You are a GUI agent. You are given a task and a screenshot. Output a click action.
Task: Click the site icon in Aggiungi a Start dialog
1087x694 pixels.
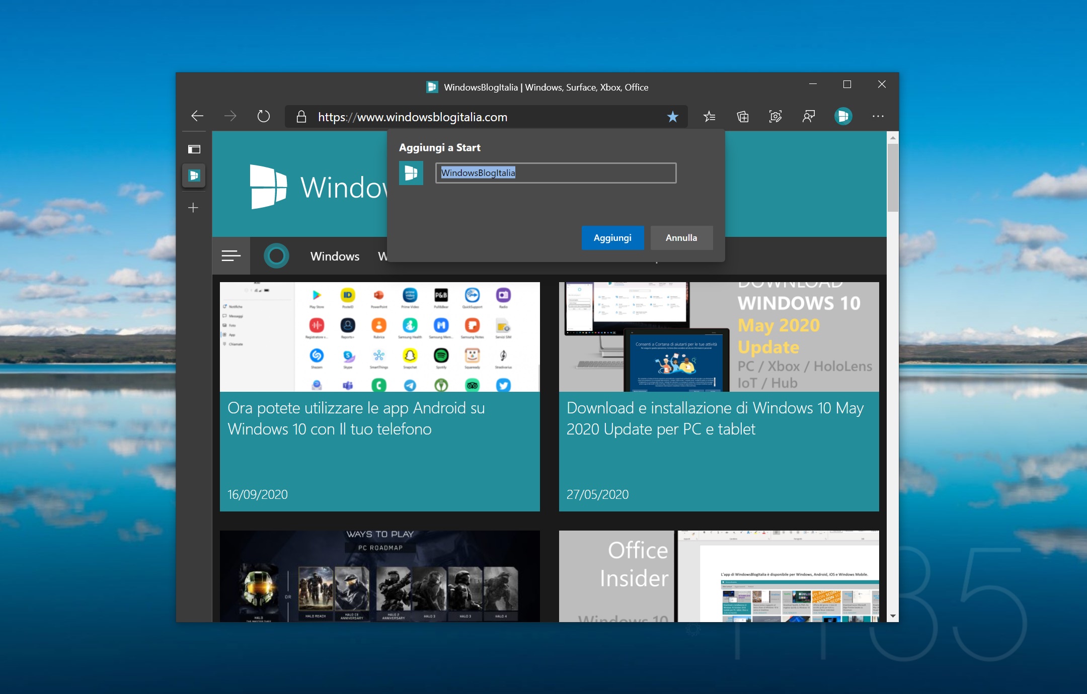tap(411, 173)
